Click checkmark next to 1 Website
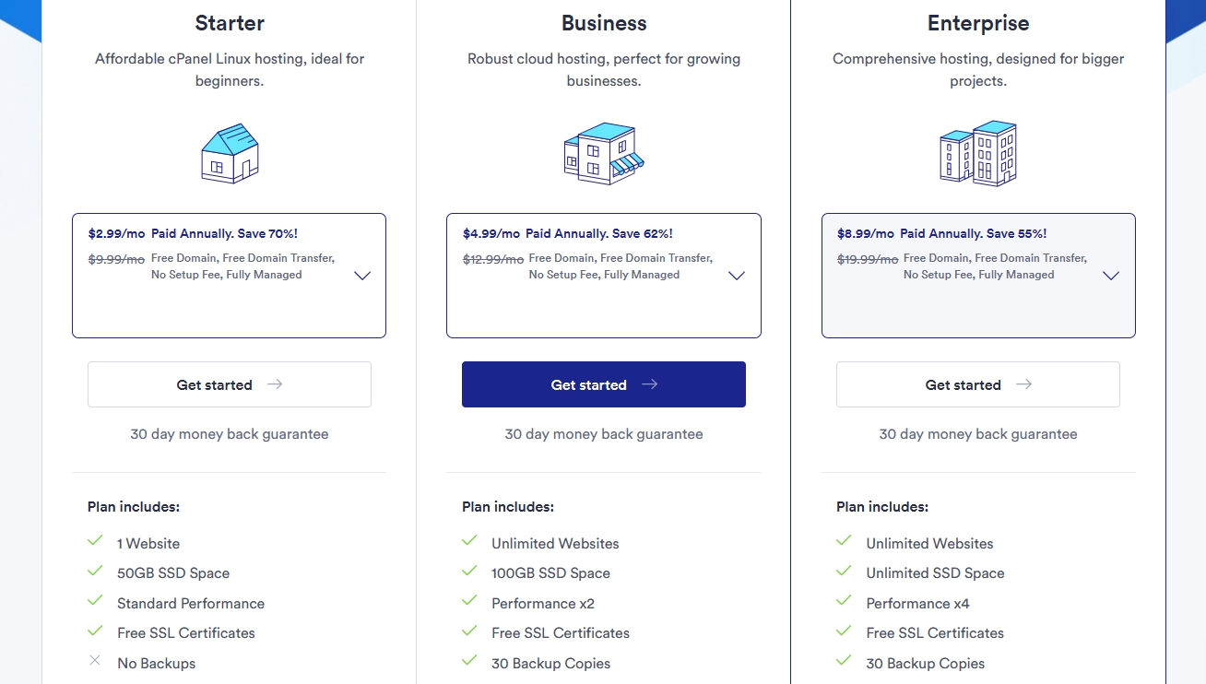1206x684 pixels. click(x=95, y=541)
